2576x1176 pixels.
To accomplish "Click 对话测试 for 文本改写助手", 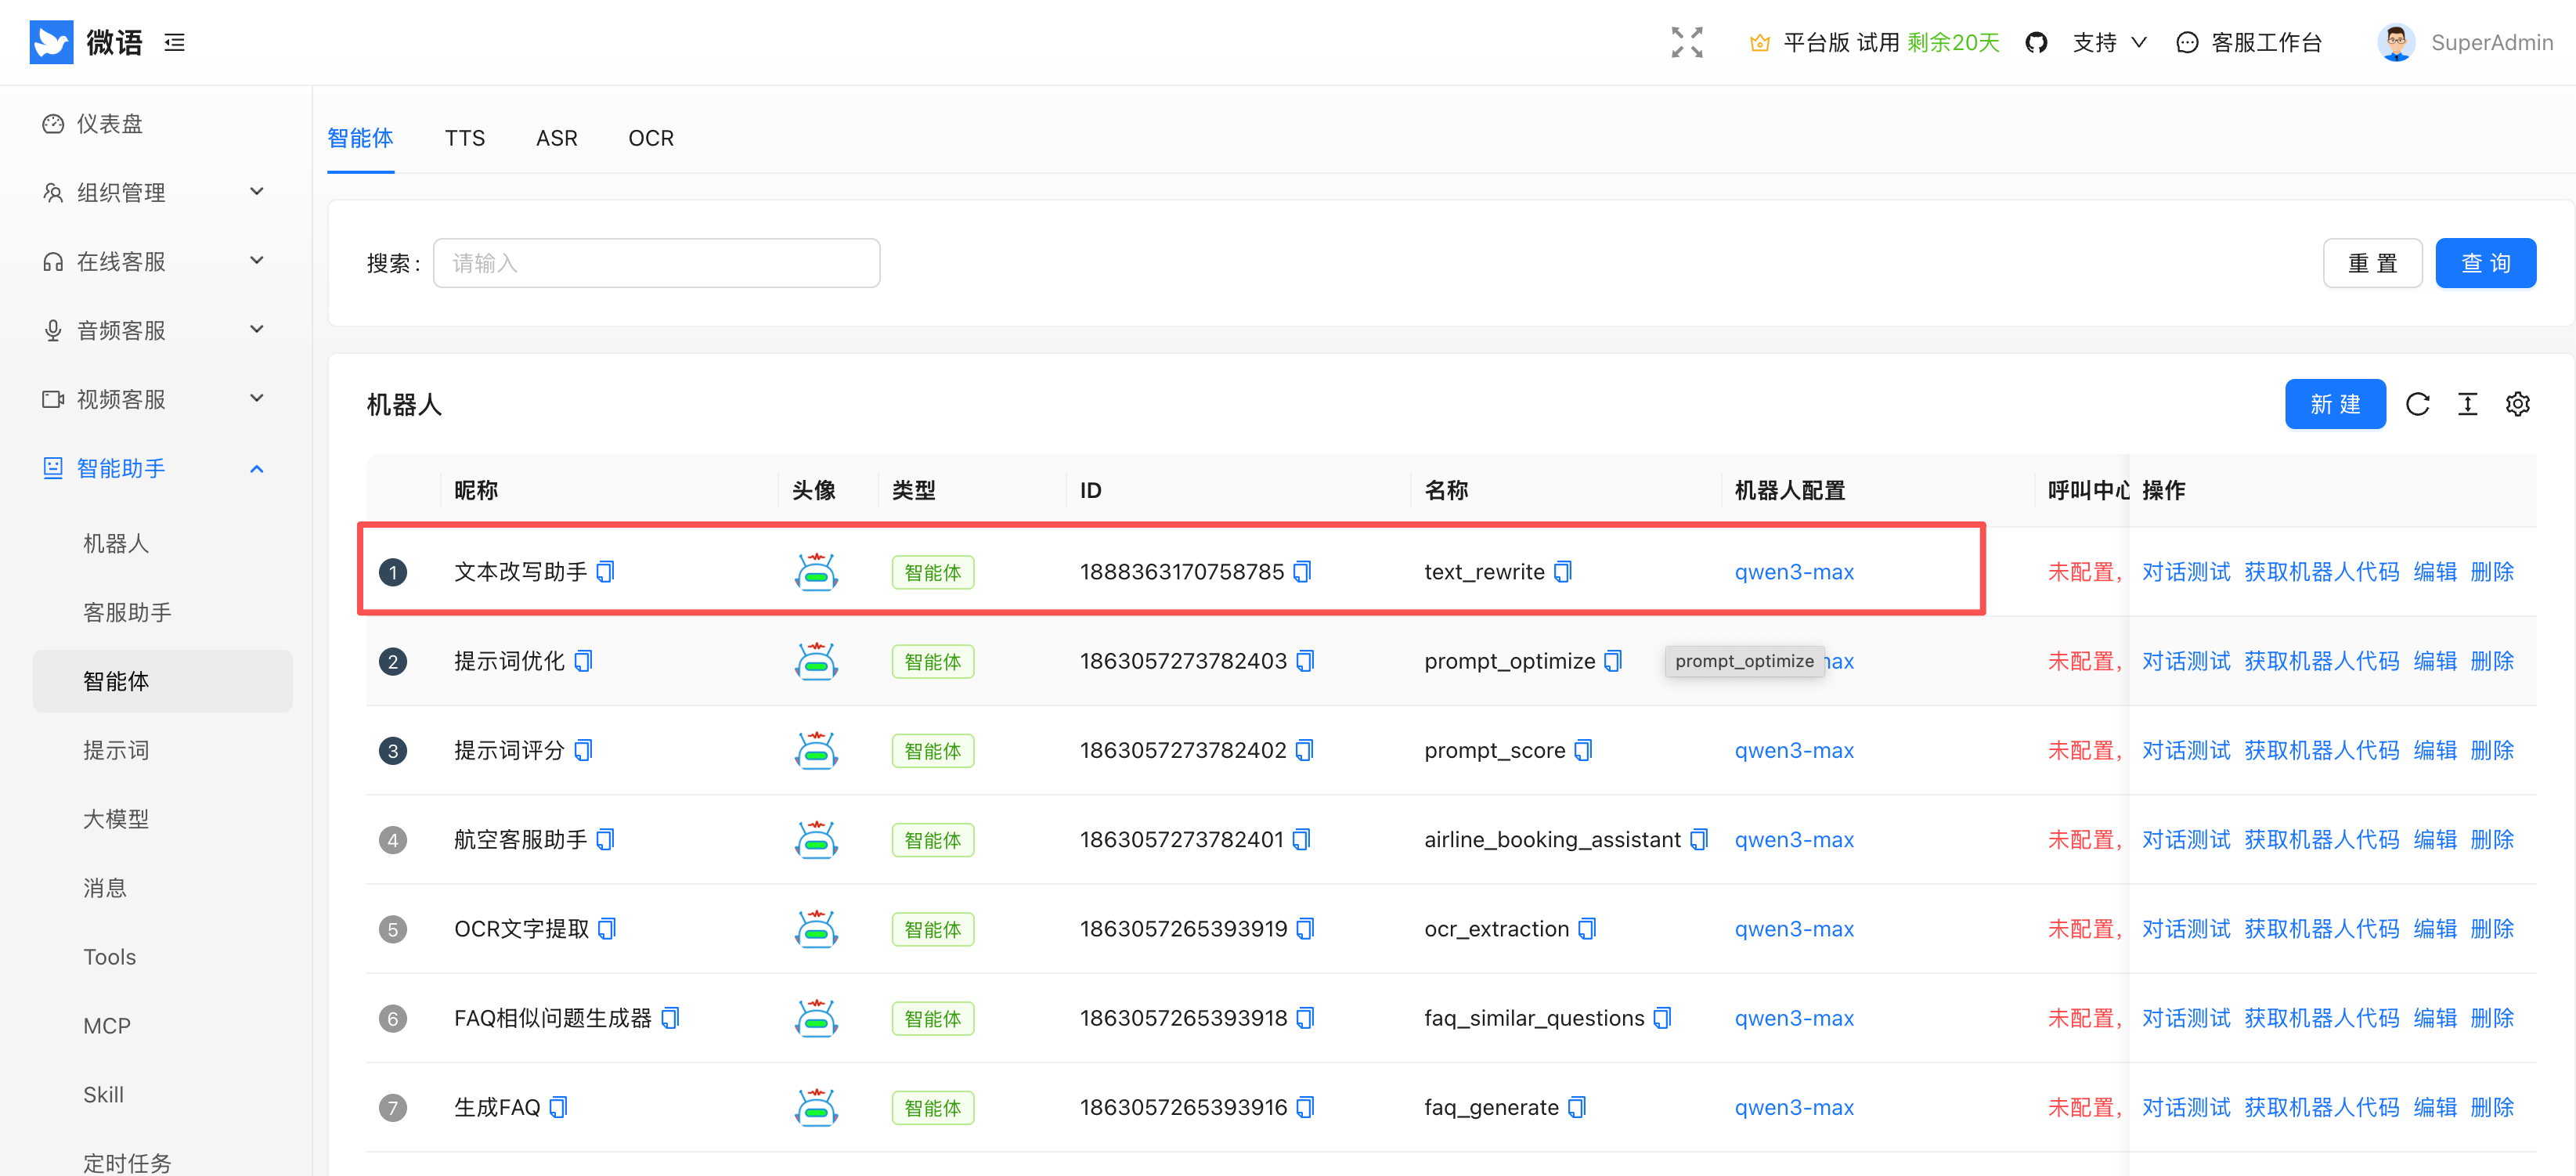I will 2186,571.
